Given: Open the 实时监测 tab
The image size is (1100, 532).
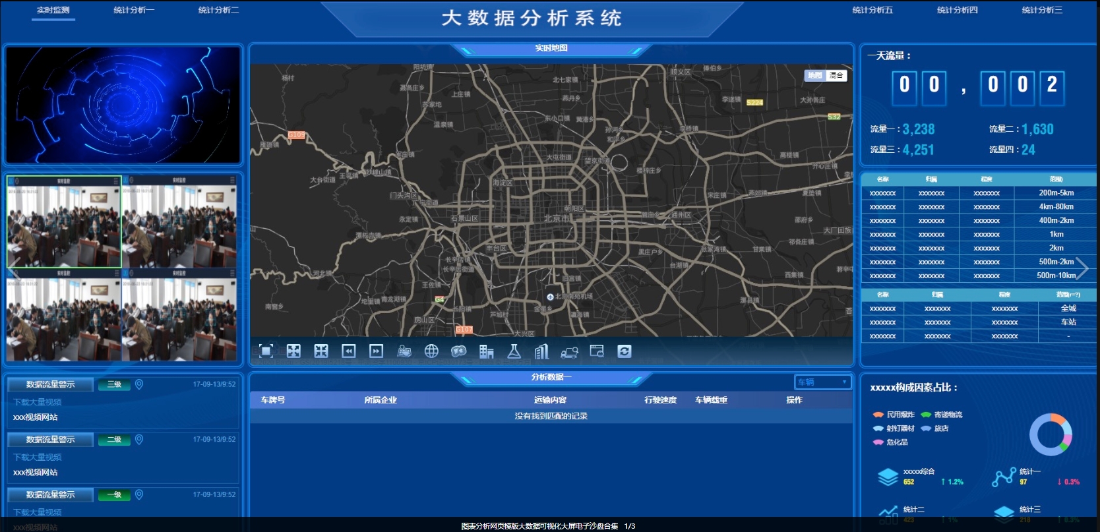Looking at the screenshot, I should point(53,11).
